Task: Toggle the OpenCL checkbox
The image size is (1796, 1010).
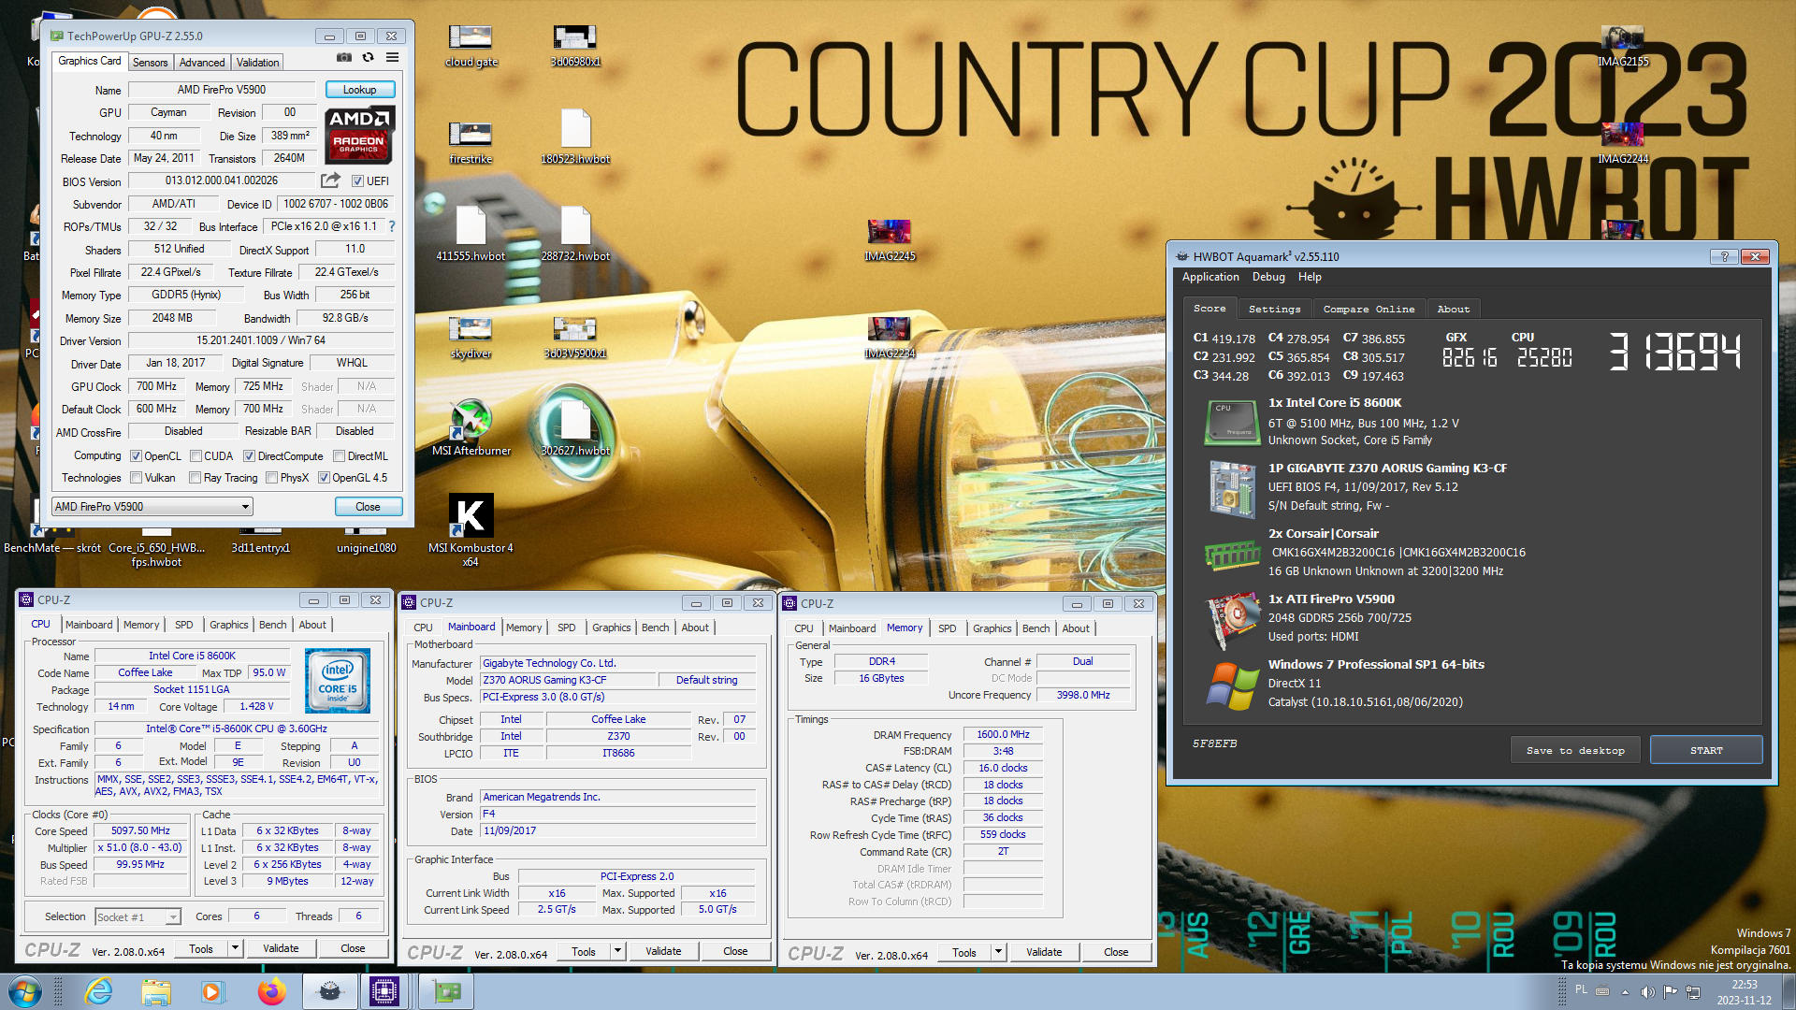Action: (x=137, y=456)
